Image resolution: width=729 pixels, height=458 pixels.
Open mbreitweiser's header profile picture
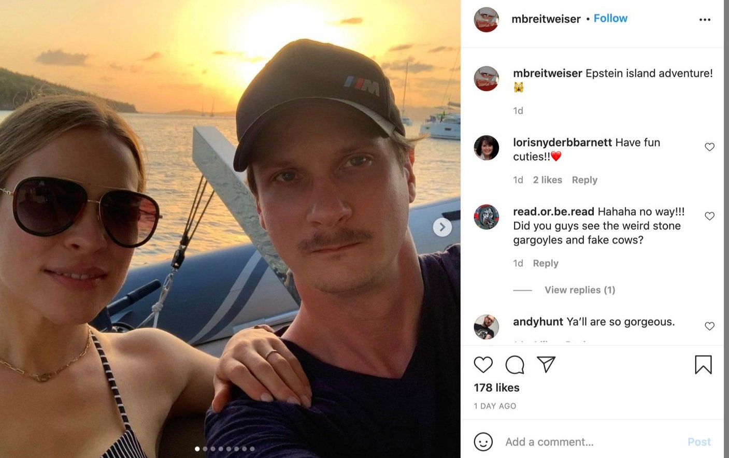pos(486,20)
